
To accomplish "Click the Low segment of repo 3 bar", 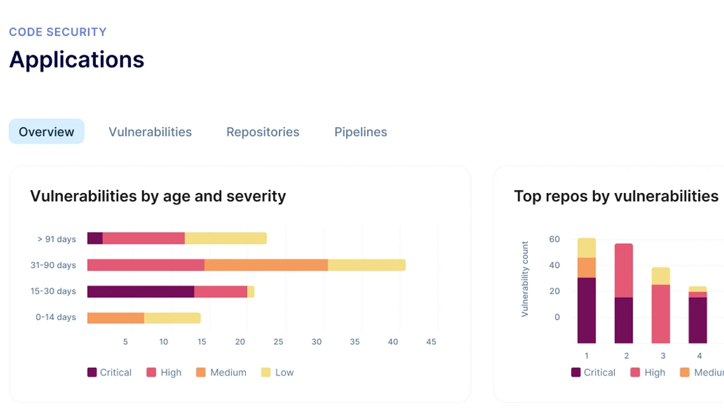I will tap(660, 276).
